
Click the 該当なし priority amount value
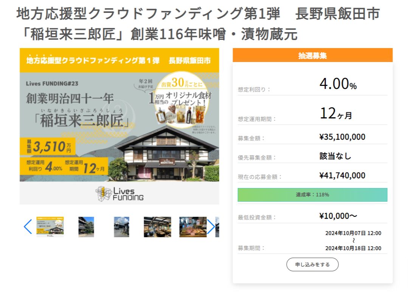coord(335,156)
